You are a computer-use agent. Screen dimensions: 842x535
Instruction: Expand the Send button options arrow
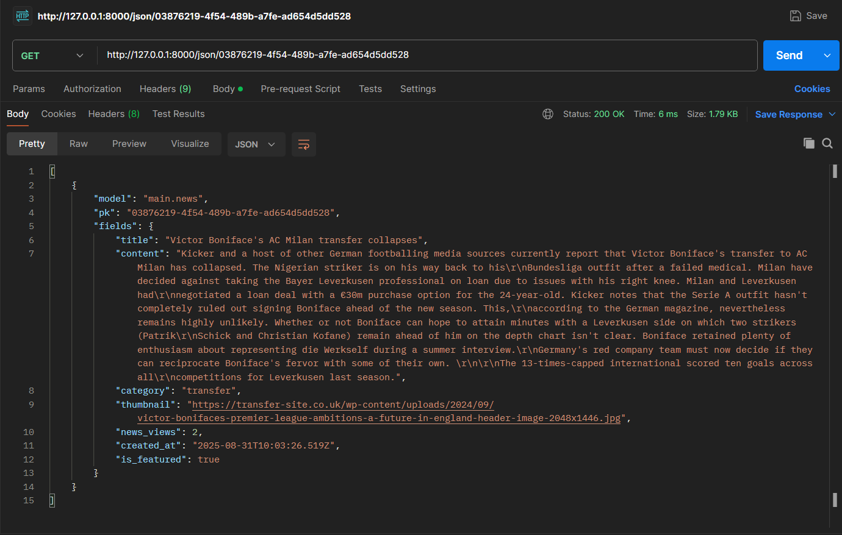point(827,55)
